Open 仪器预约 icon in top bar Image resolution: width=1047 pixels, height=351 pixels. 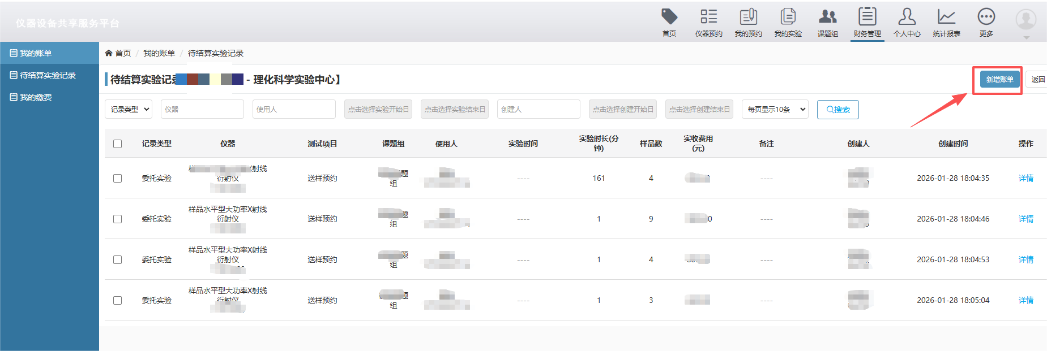click(x=708, y=17)
